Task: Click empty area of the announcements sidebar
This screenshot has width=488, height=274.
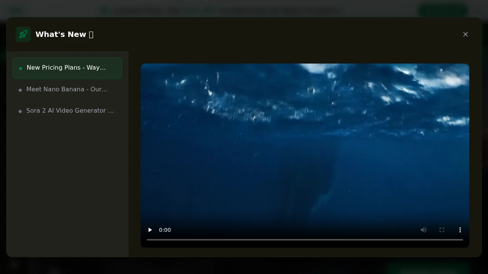Action: 67,183
